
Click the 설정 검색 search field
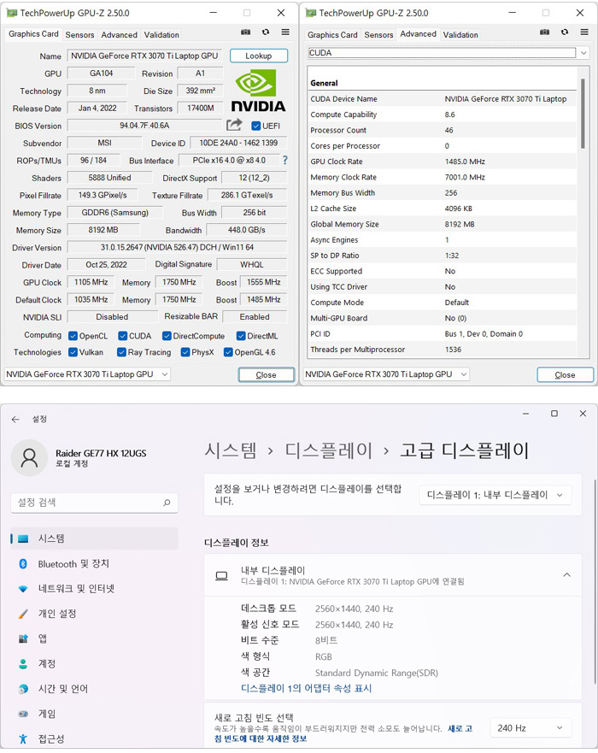94,503
